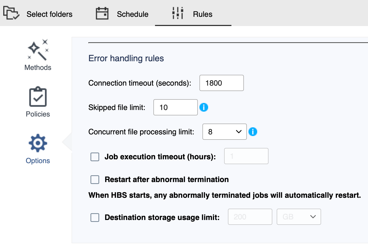This screenshot has width=368, height=246.
Task: Select the Options gear icon
Action: [38, 143]
